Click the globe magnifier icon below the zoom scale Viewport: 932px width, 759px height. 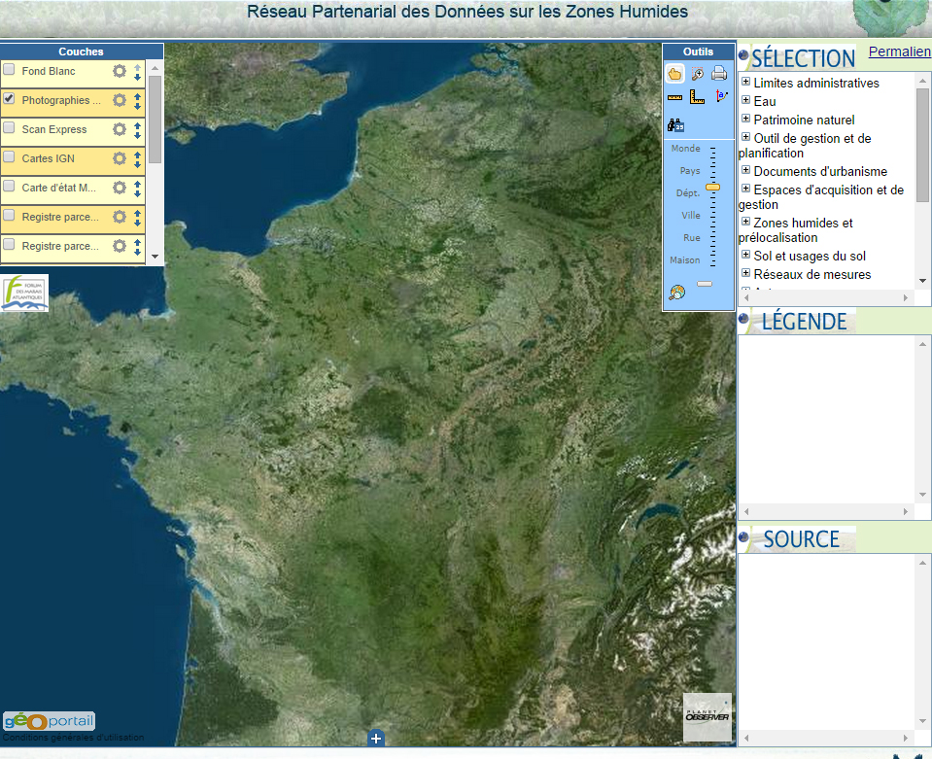click(x=677, y=293)
